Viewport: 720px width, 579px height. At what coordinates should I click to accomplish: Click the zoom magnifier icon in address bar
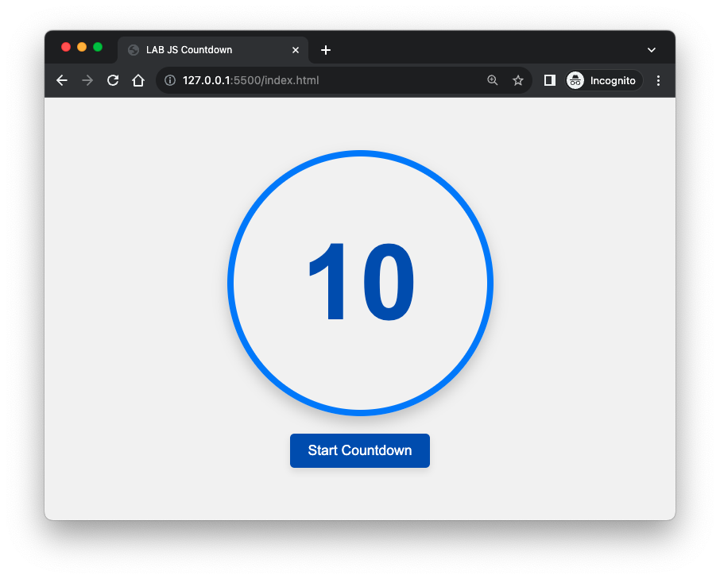pos(493,80)
